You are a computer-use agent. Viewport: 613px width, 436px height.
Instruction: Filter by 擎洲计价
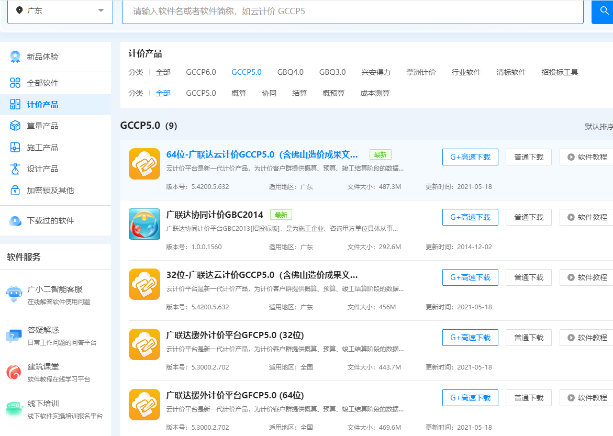pyautogui.click(x=421, y=72)
